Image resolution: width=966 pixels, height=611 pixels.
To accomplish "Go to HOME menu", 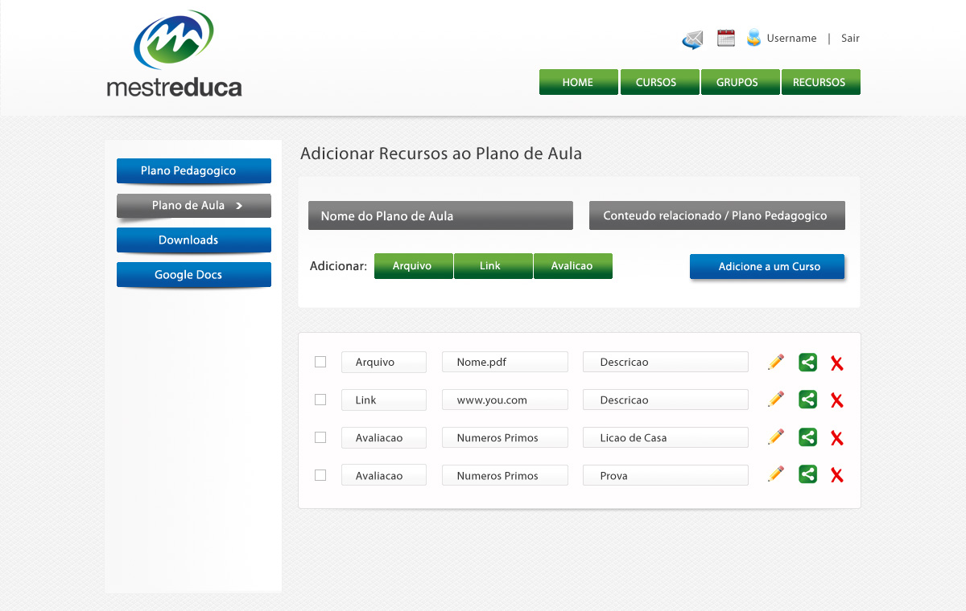I will [578, 82].
